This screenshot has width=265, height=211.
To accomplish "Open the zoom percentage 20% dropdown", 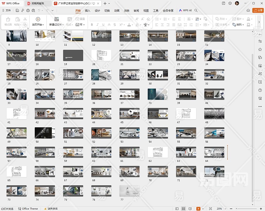I will click(x=221, y=209).
